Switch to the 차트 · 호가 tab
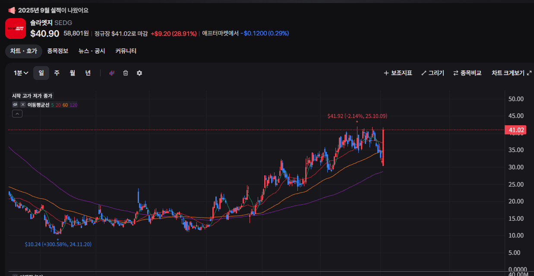Image resolution: width=534 pixels, height=276 pixels. (x=24, y=51)
